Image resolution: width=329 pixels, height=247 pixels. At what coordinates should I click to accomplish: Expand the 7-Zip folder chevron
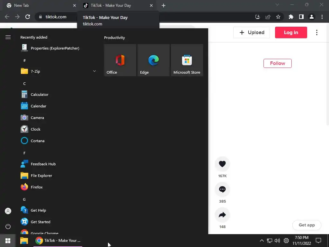coord(94,71)
